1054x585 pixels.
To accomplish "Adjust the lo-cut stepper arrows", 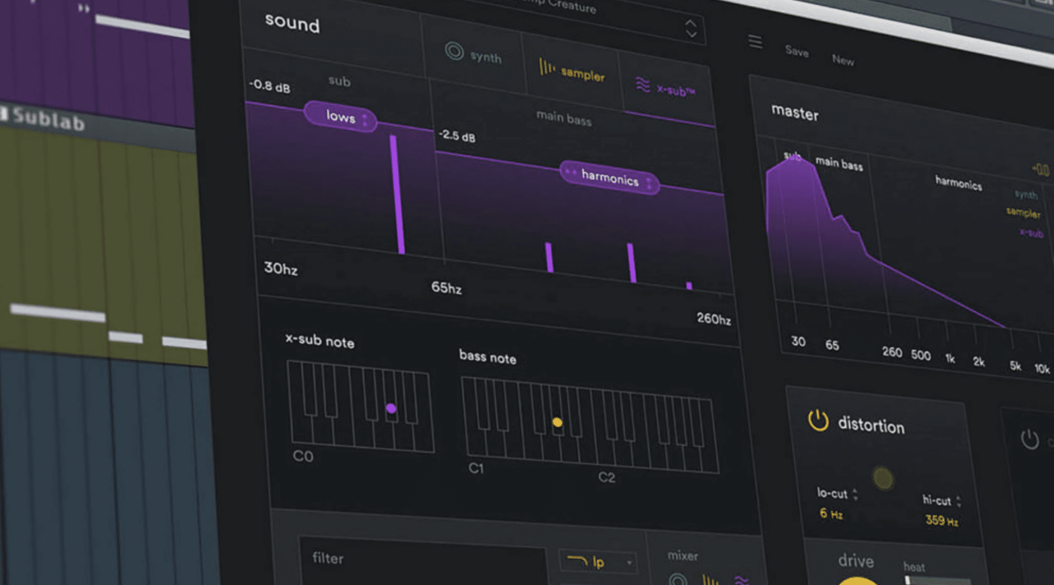I will (855, 494).
